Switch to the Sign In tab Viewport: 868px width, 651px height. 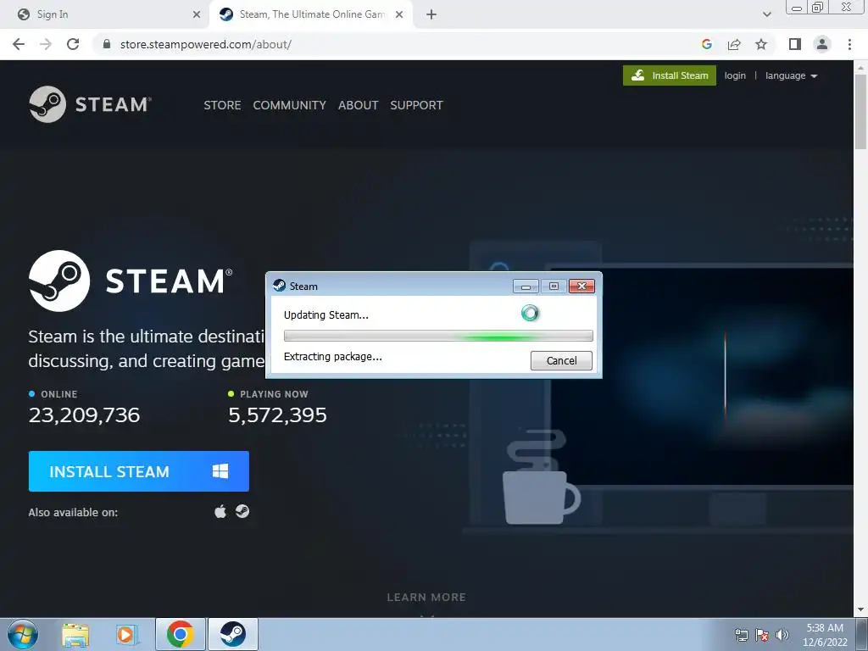(x=105, y=14)
